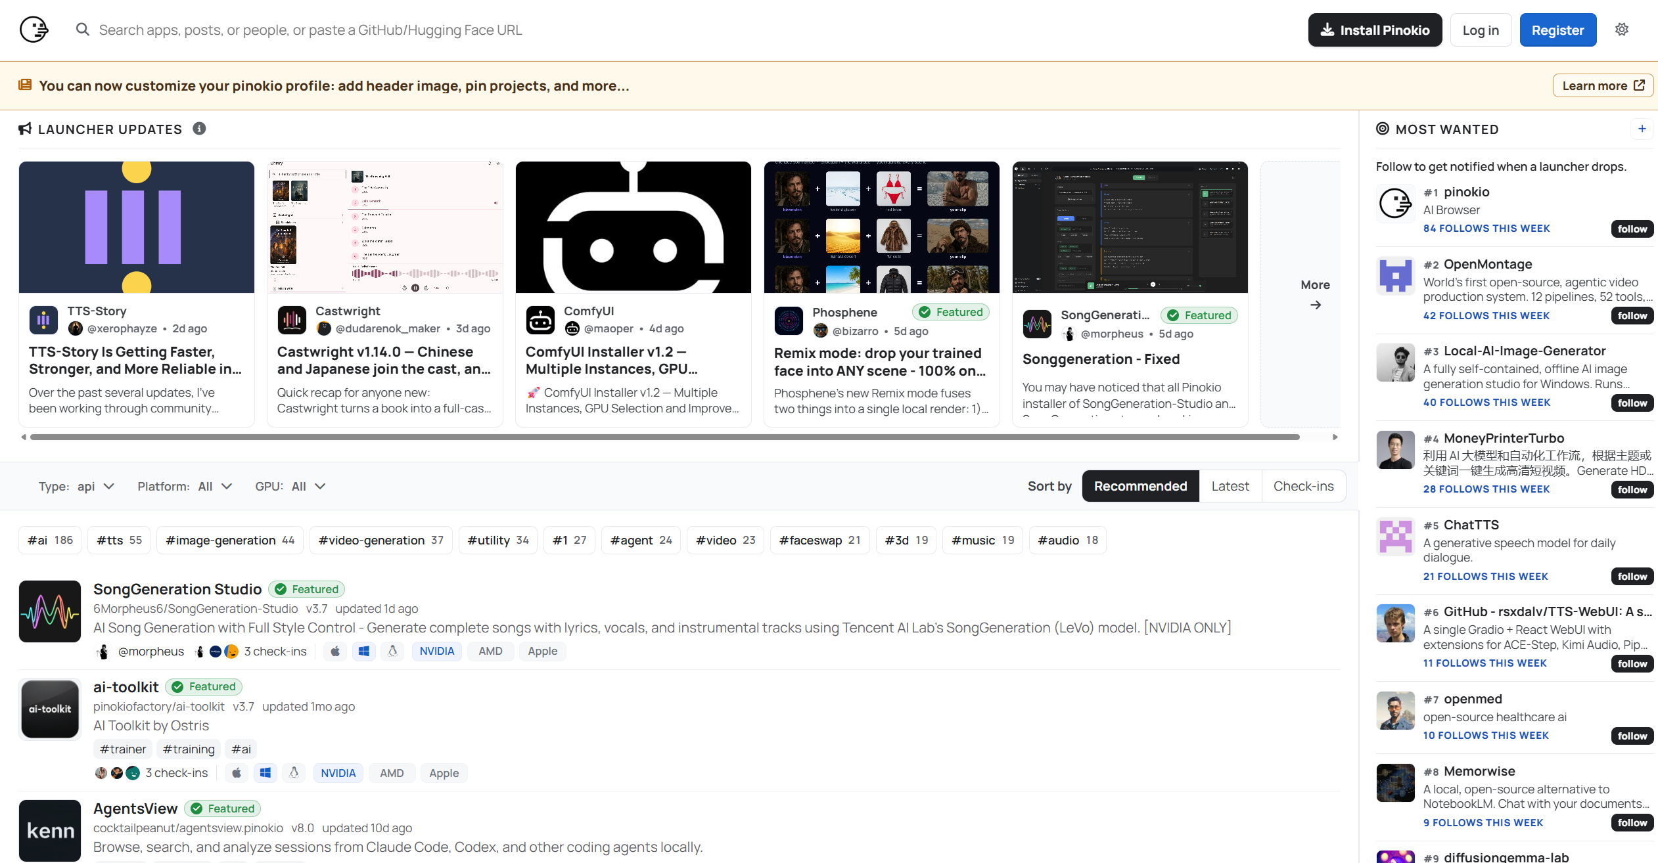Image resolution: width=1658 pixels, height=863 pixels.
Task: Click the launcher updates horizontal scrollbar
Action: pyautogui.click(x=664, y=437)
